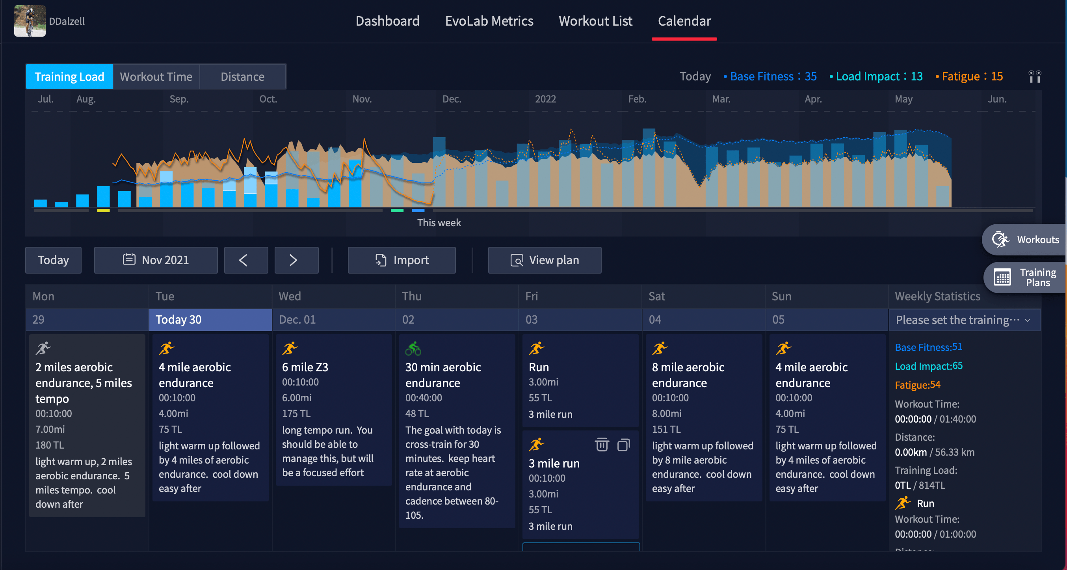Image resolution: width=1067 pixels, height=570 pixels.
Task: Click the 'This week' marker under the chart
Action: coord(439,222)
